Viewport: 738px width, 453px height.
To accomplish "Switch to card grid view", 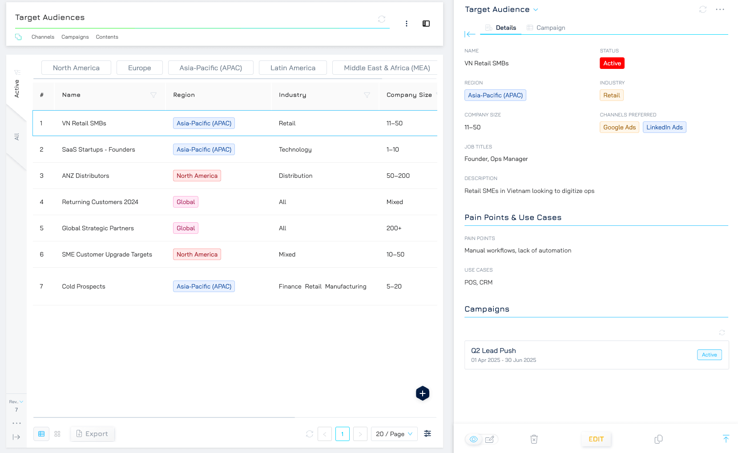I will click(x=57, y=434).
